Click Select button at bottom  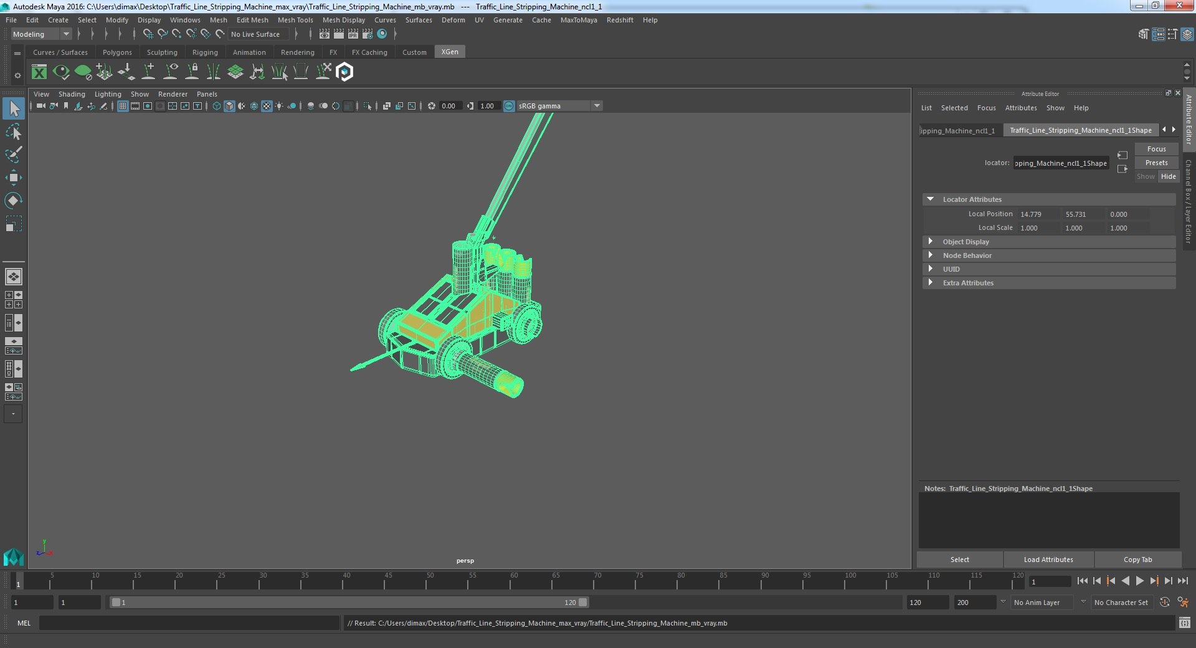tap(960, 560)
